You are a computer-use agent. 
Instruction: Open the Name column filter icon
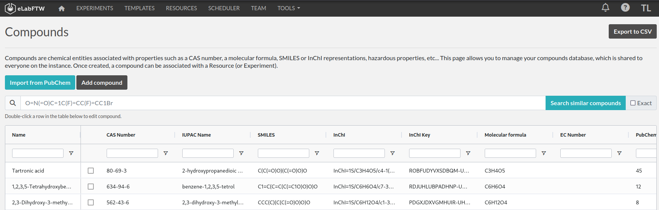coord(71,153)
